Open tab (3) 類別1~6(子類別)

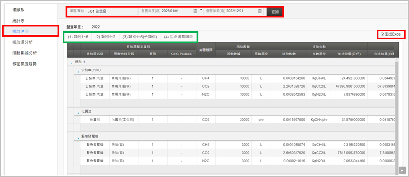140,37
